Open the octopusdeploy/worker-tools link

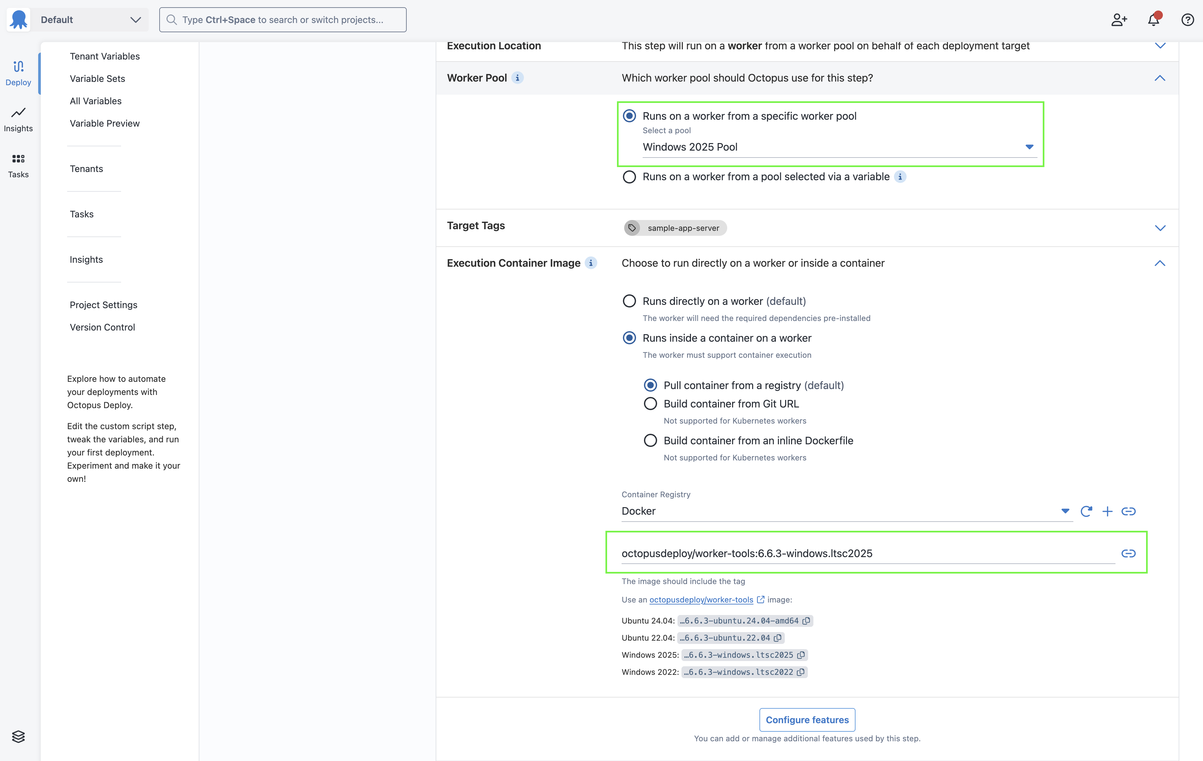pos(702,600)
